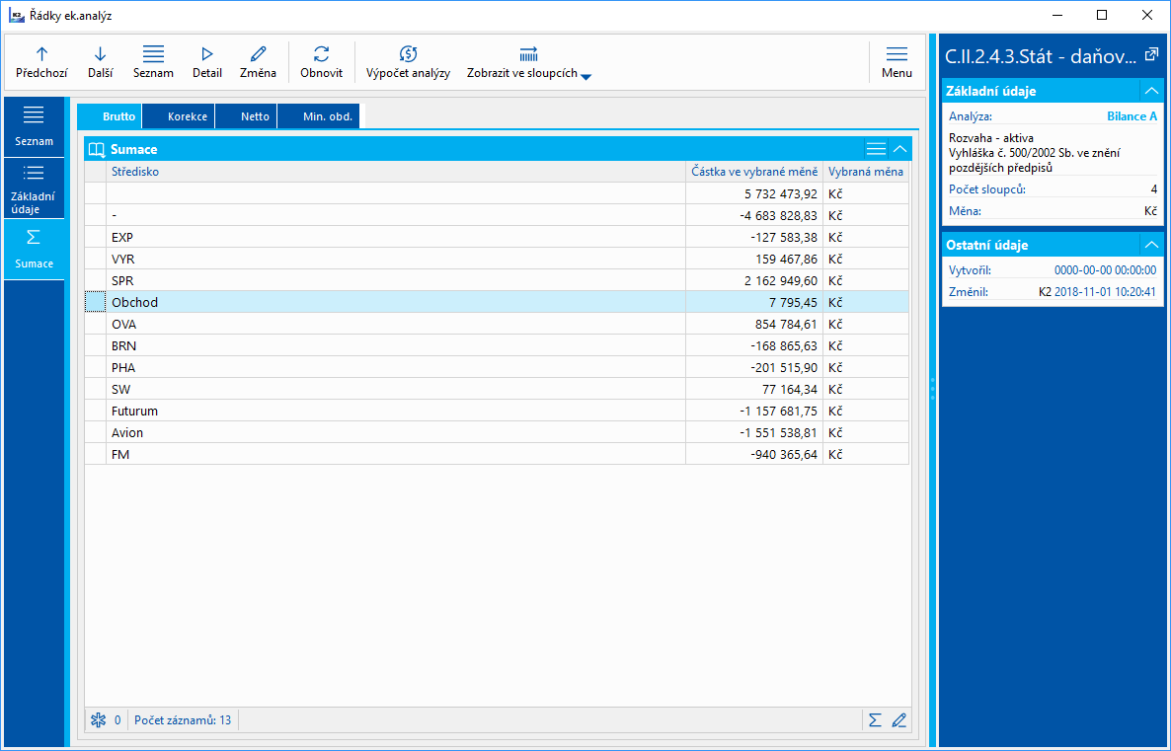Click the Zobrazit ve sloupcích columns icon
Viewport: 1171px width, 751px height.
coord(528,53)
